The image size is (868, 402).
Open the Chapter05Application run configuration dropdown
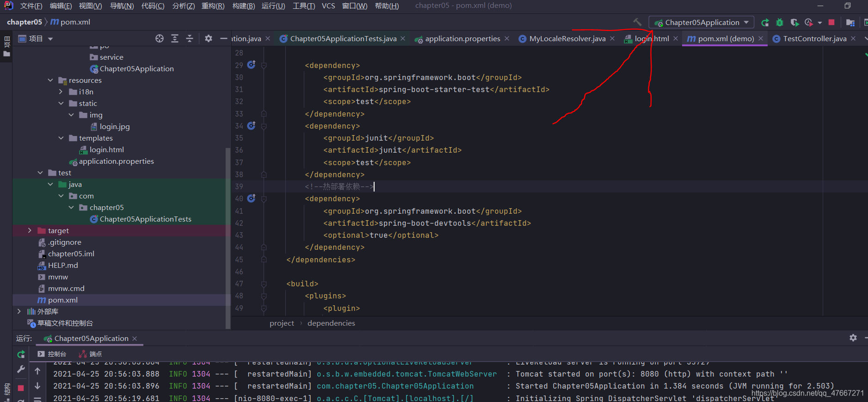pyautogui.click(x=702, y=22)
